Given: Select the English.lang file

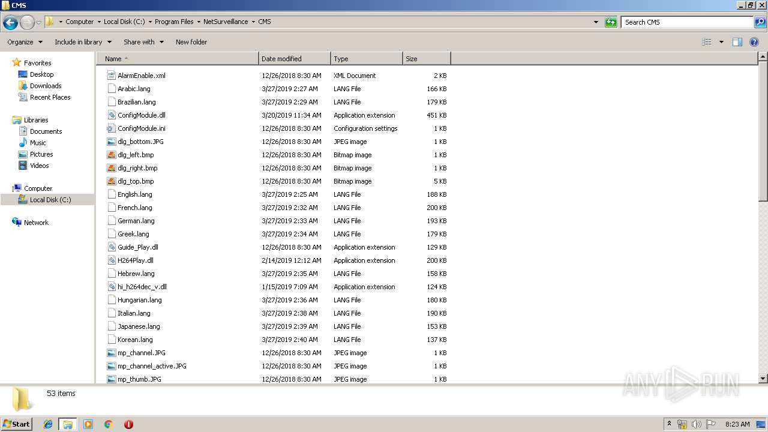Looking at the screenshot, I should (135, 194).
